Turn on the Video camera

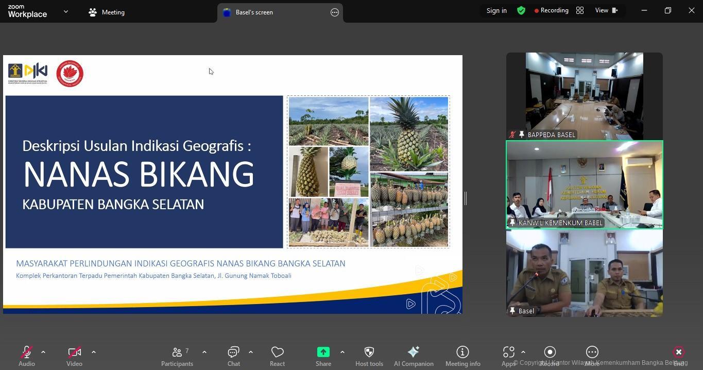[x=74, y=356]
